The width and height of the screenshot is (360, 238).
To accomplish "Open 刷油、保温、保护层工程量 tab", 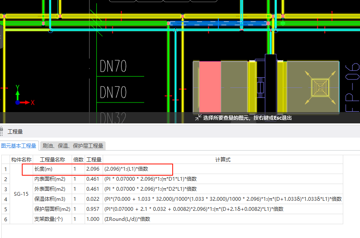I will click(x=73, y=146).
